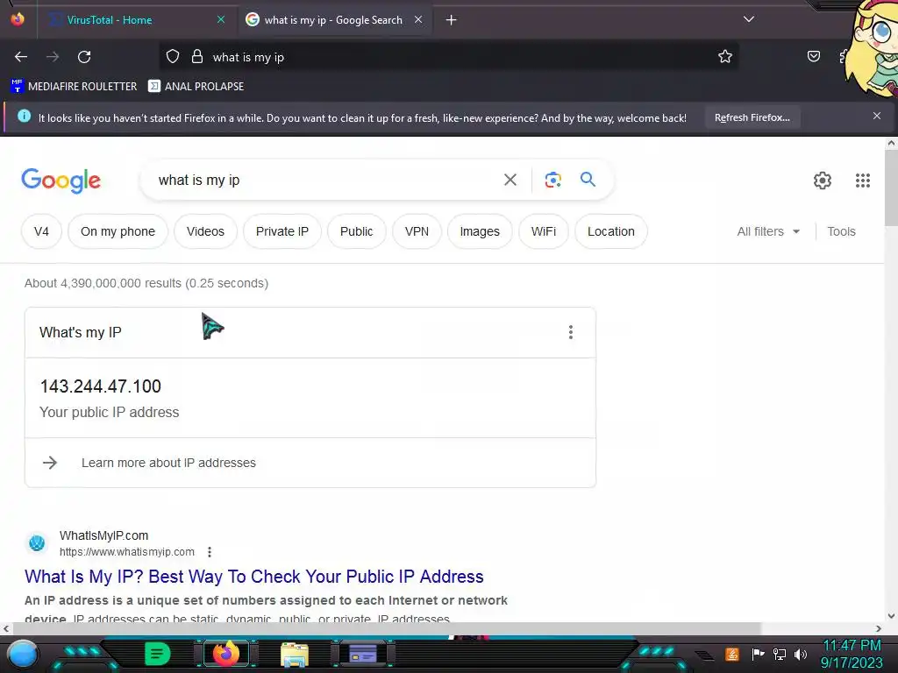The width and height of the screenshot is (898, 673).
Task: Dismiss the Firefox notification bar
Action: tap(877, 117)
